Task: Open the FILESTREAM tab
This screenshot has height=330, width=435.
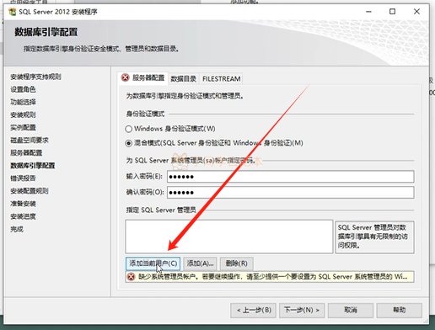Action: tap(222, 79)
